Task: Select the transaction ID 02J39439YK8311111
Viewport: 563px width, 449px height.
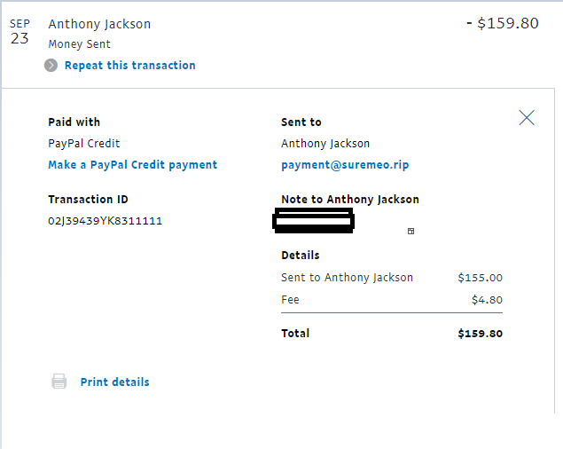Action: pyautogui.click(x=105, y=221)
